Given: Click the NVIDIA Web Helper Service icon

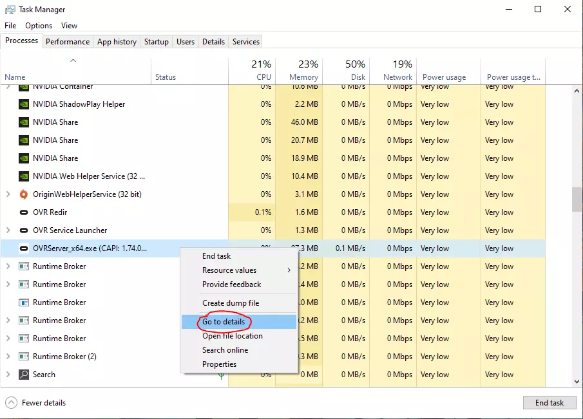Looking at the screenshot, I should pyautogui.click(x=24, y=176).
